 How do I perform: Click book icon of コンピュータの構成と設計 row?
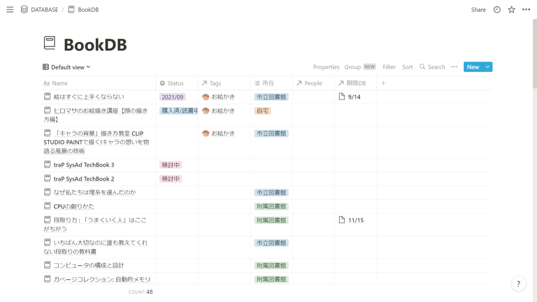[47, 265]
